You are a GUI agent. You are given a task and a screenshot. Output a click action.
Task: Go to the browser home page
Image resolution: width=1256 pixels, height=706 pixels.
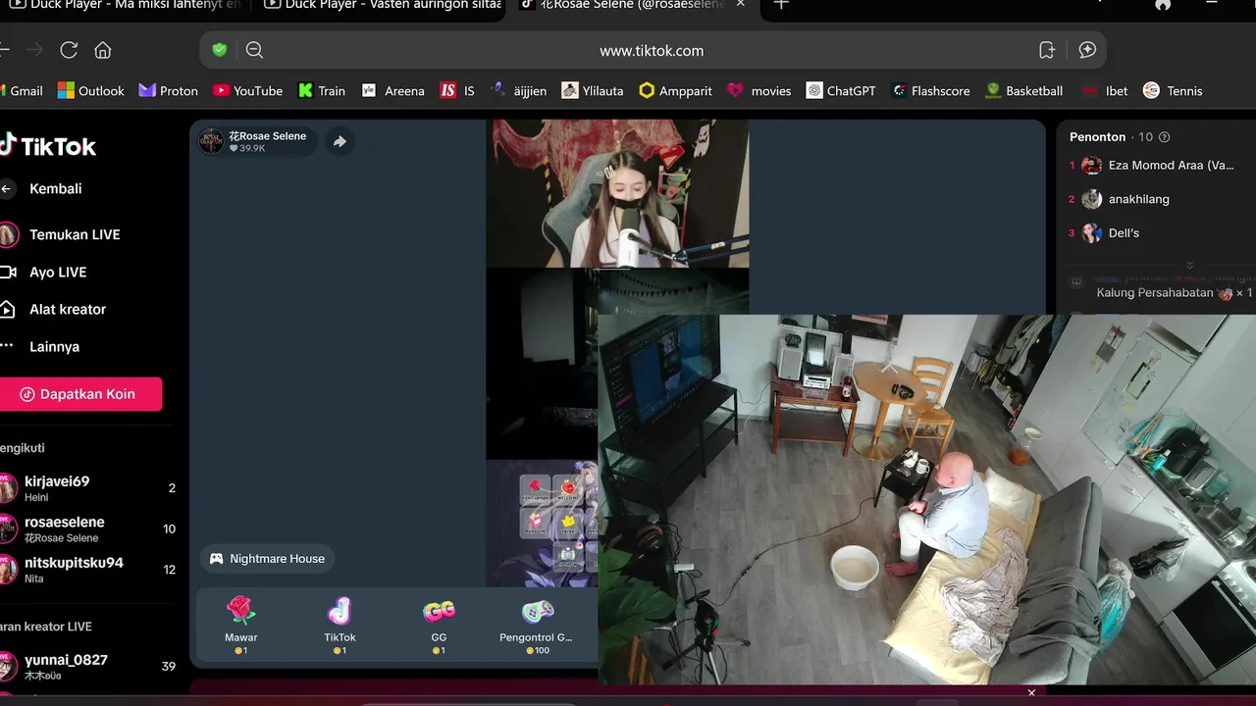point(103,50)
